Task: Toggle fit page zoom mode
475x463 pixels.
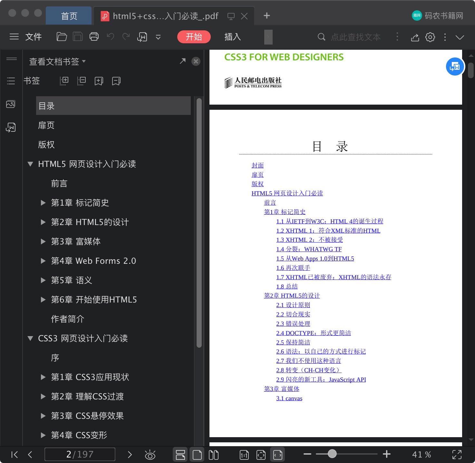Action: (x=261, y=455)
